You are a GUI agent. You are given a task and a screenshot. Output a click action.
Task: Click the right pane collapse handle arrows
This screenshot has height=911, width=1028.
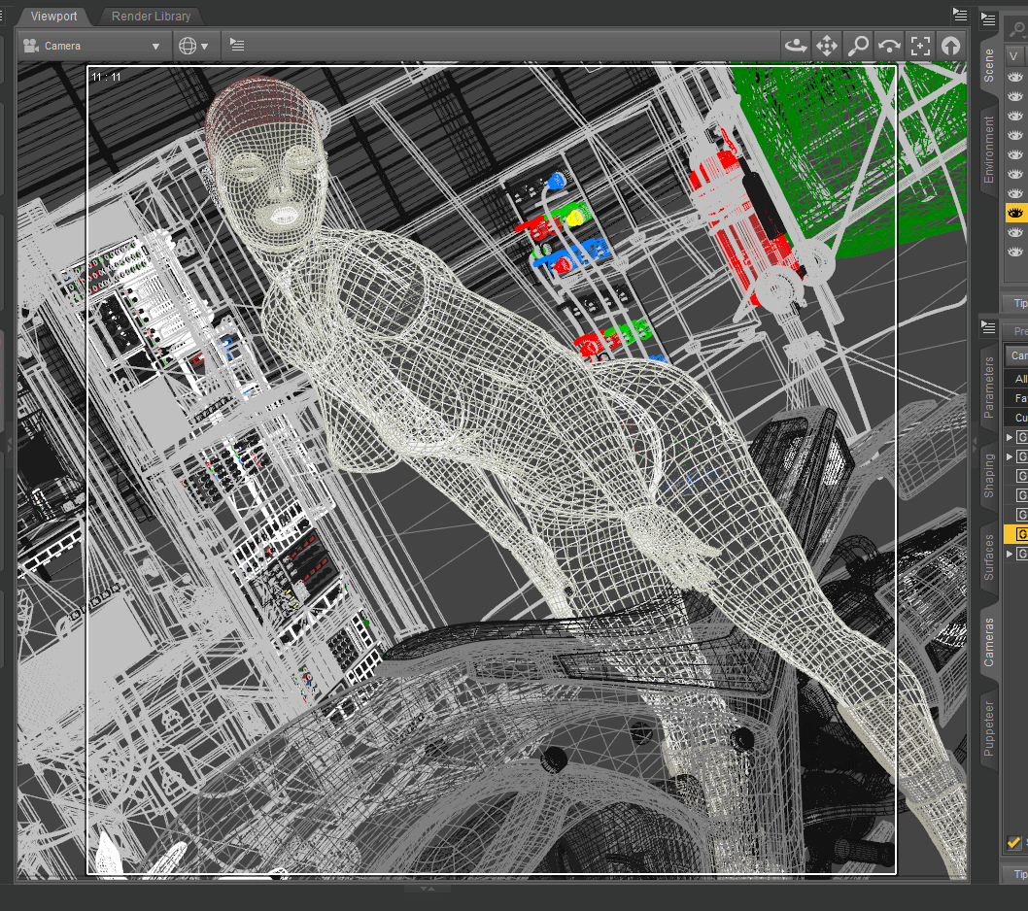(x=975, y=443)
